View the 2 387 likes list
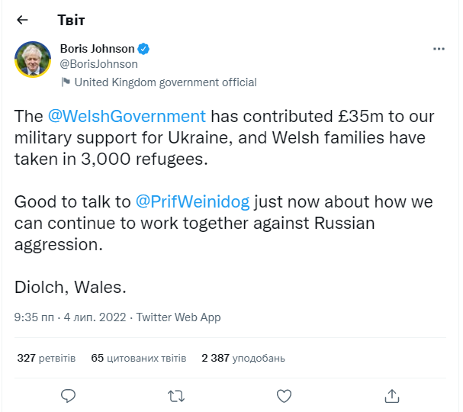The width and height of the screenshot is (463, 412). 243,357
